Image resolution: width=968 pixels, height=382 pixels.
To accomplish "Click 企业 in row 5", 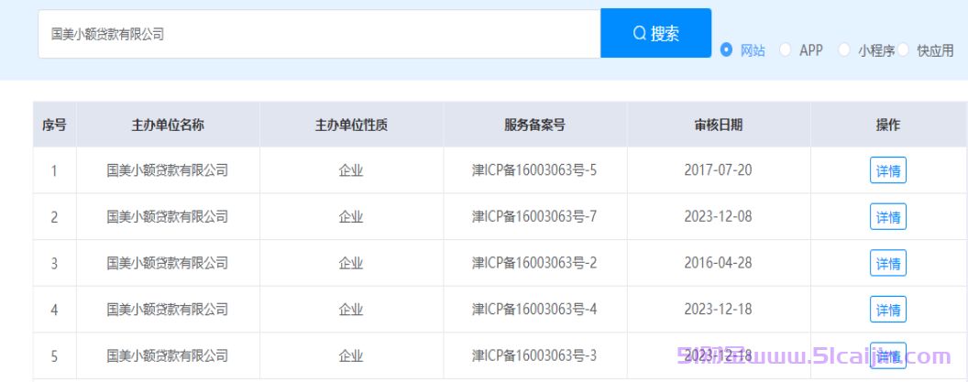I will tap(351, 356).
